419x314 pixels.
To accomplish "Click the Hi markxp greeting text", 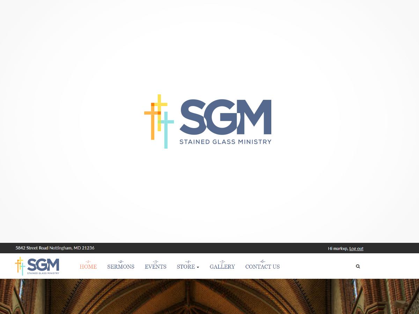I will coord(338,248).
